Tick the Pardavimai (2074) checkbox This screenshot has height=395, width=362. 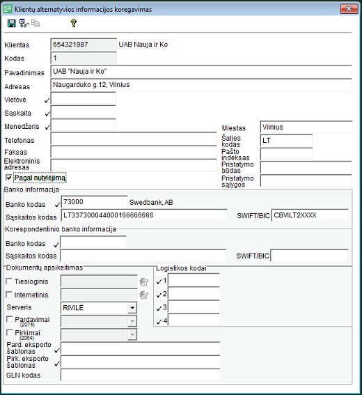(x=10, y=319)
